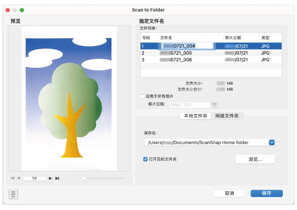
Task: Select the file row ending 0721_005
Action: (x=211, y=53)
